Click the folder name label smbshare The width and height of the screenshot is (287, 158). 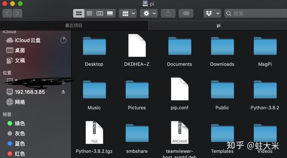click(137, 151)
